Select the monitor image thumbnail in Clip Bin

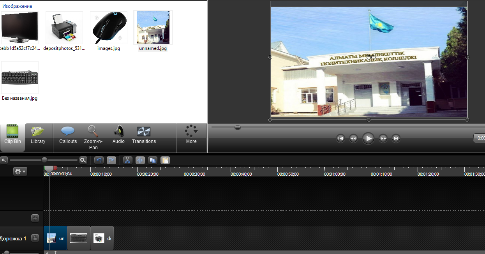click(19, 27)
